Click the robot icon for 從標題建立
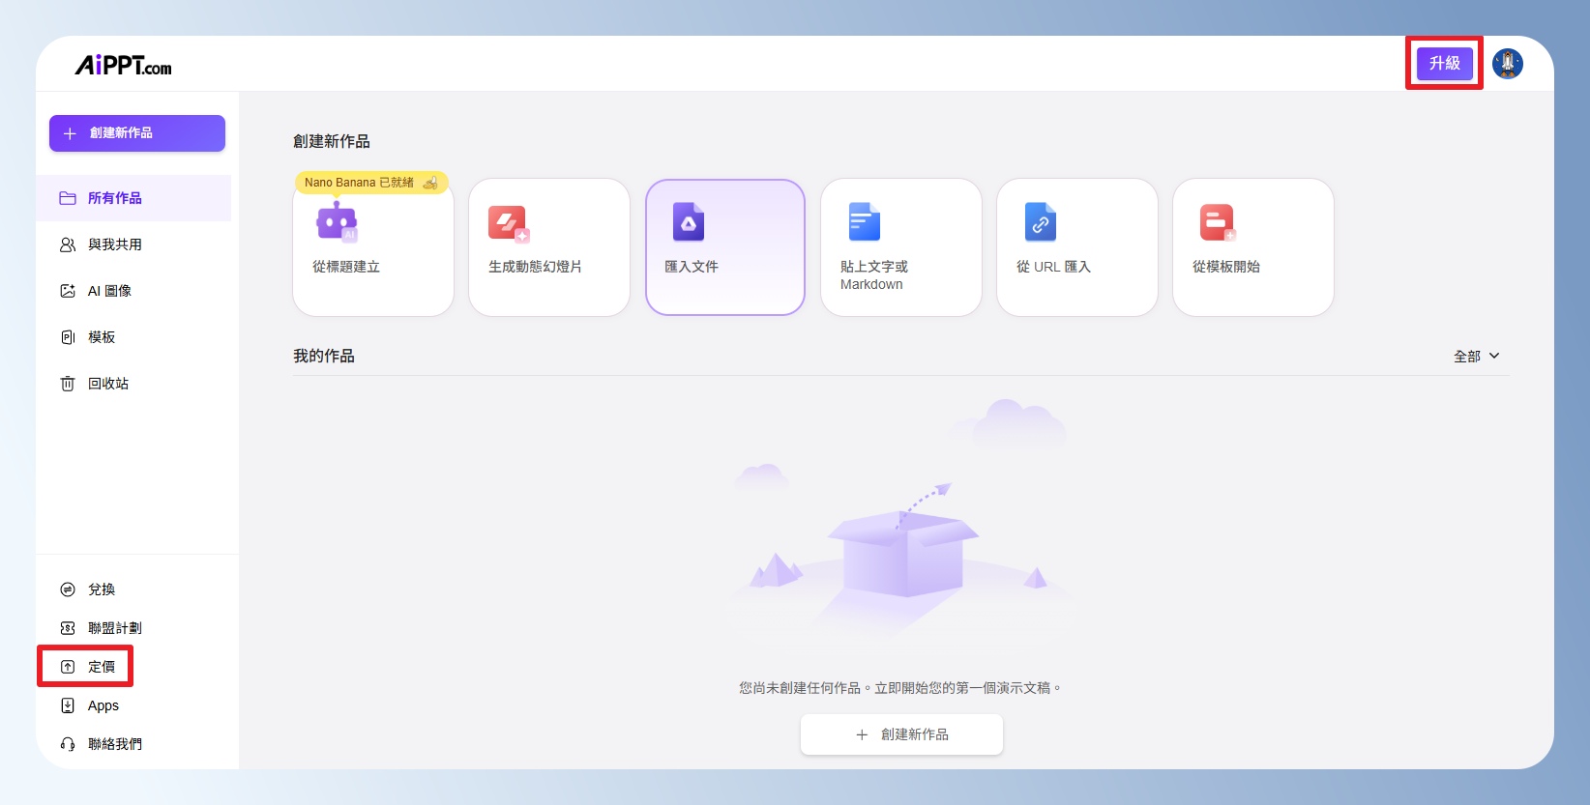 coord(336,222)
